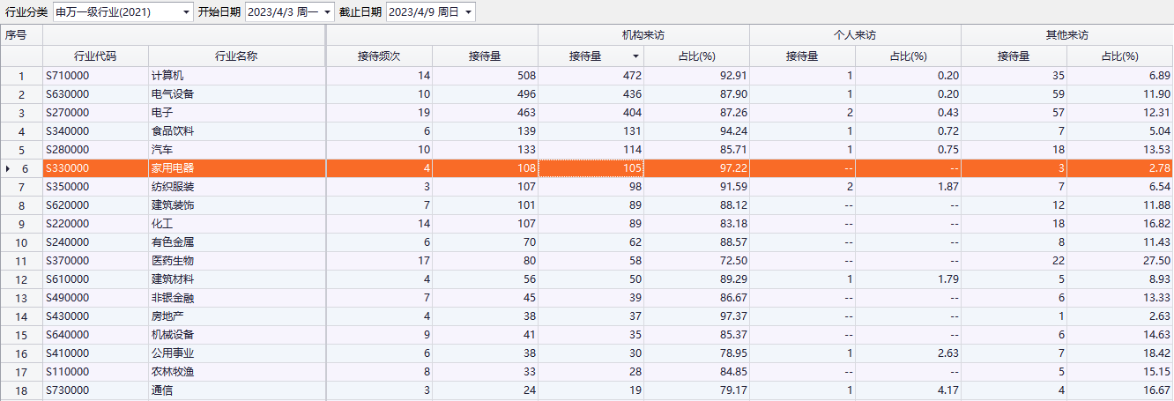The image size is (1174, 401).
Task: Expand the 截止日期 date picker arrow
Action: [x=468, y=12]
